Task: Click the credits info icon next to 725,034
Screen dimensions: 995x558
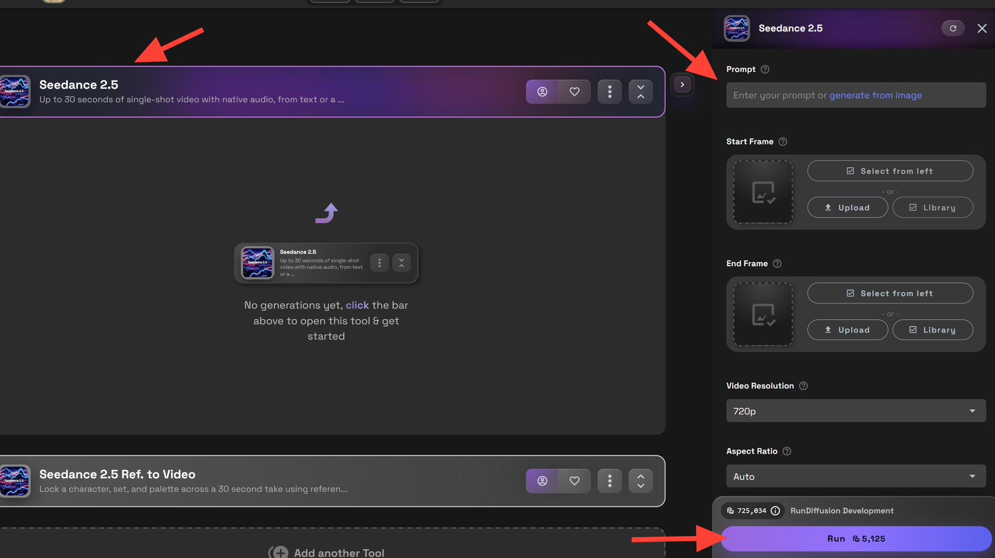Action: click(x=775, y=511)
